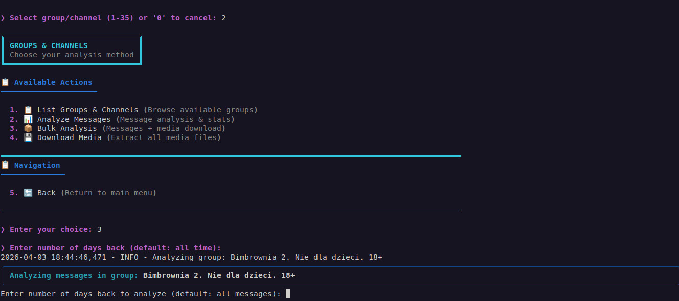The width and height of the screenshot is (679, 301).
Task: Click the clipboard icon beside Navigation heading
Action: 5,165
